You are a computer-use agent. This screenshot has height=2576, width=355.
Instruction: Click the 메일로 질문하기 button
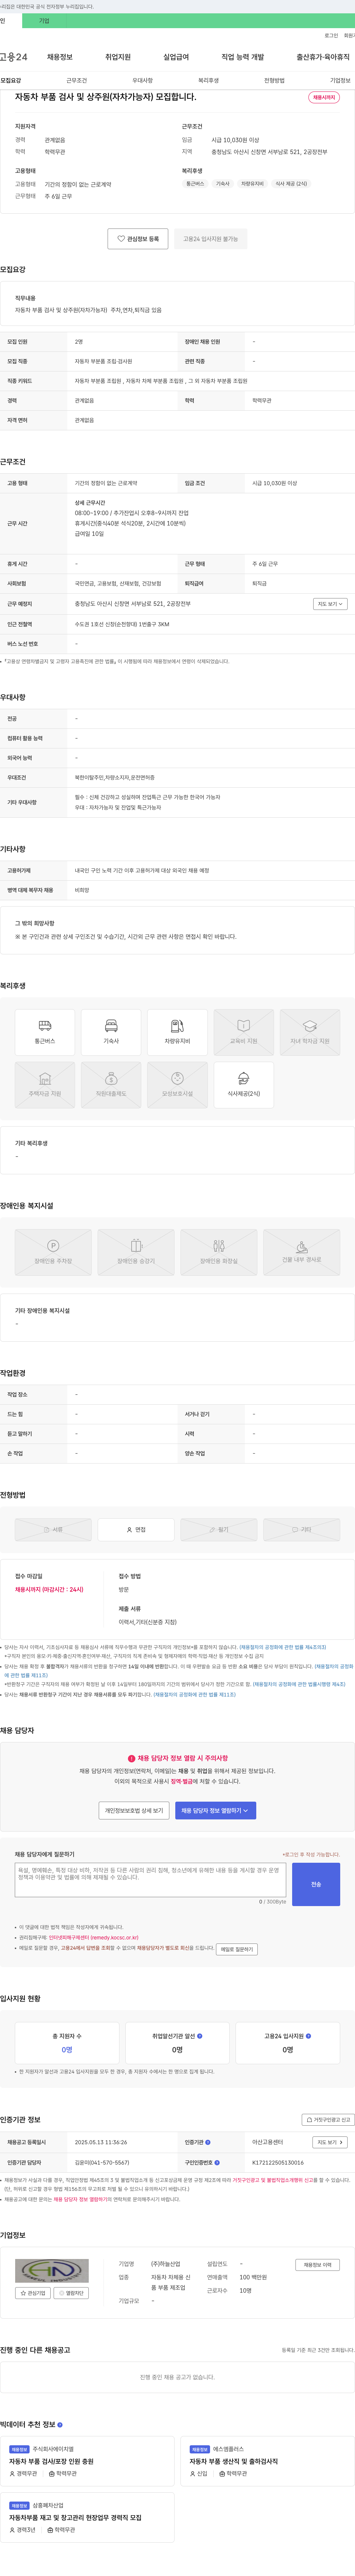(x=236, y=1949)
